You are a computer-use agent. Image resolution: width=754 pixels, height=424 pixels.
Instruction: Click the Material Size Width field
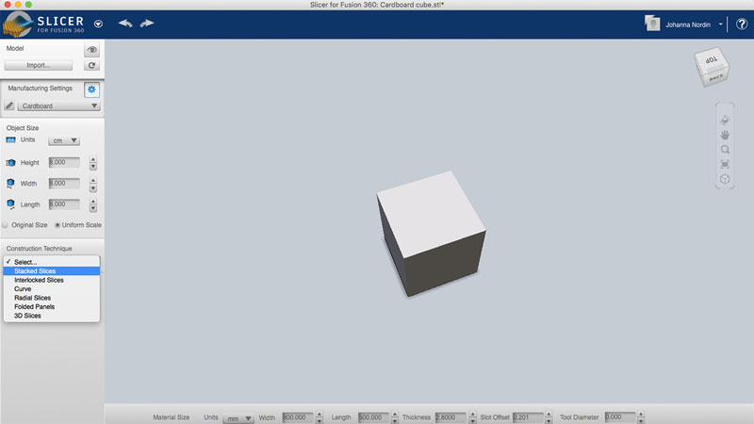(298, 417)
